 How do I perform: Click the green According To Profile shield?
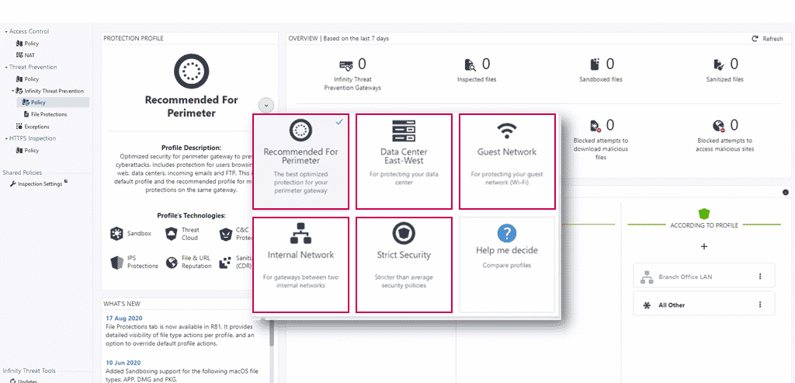[703, 213]
